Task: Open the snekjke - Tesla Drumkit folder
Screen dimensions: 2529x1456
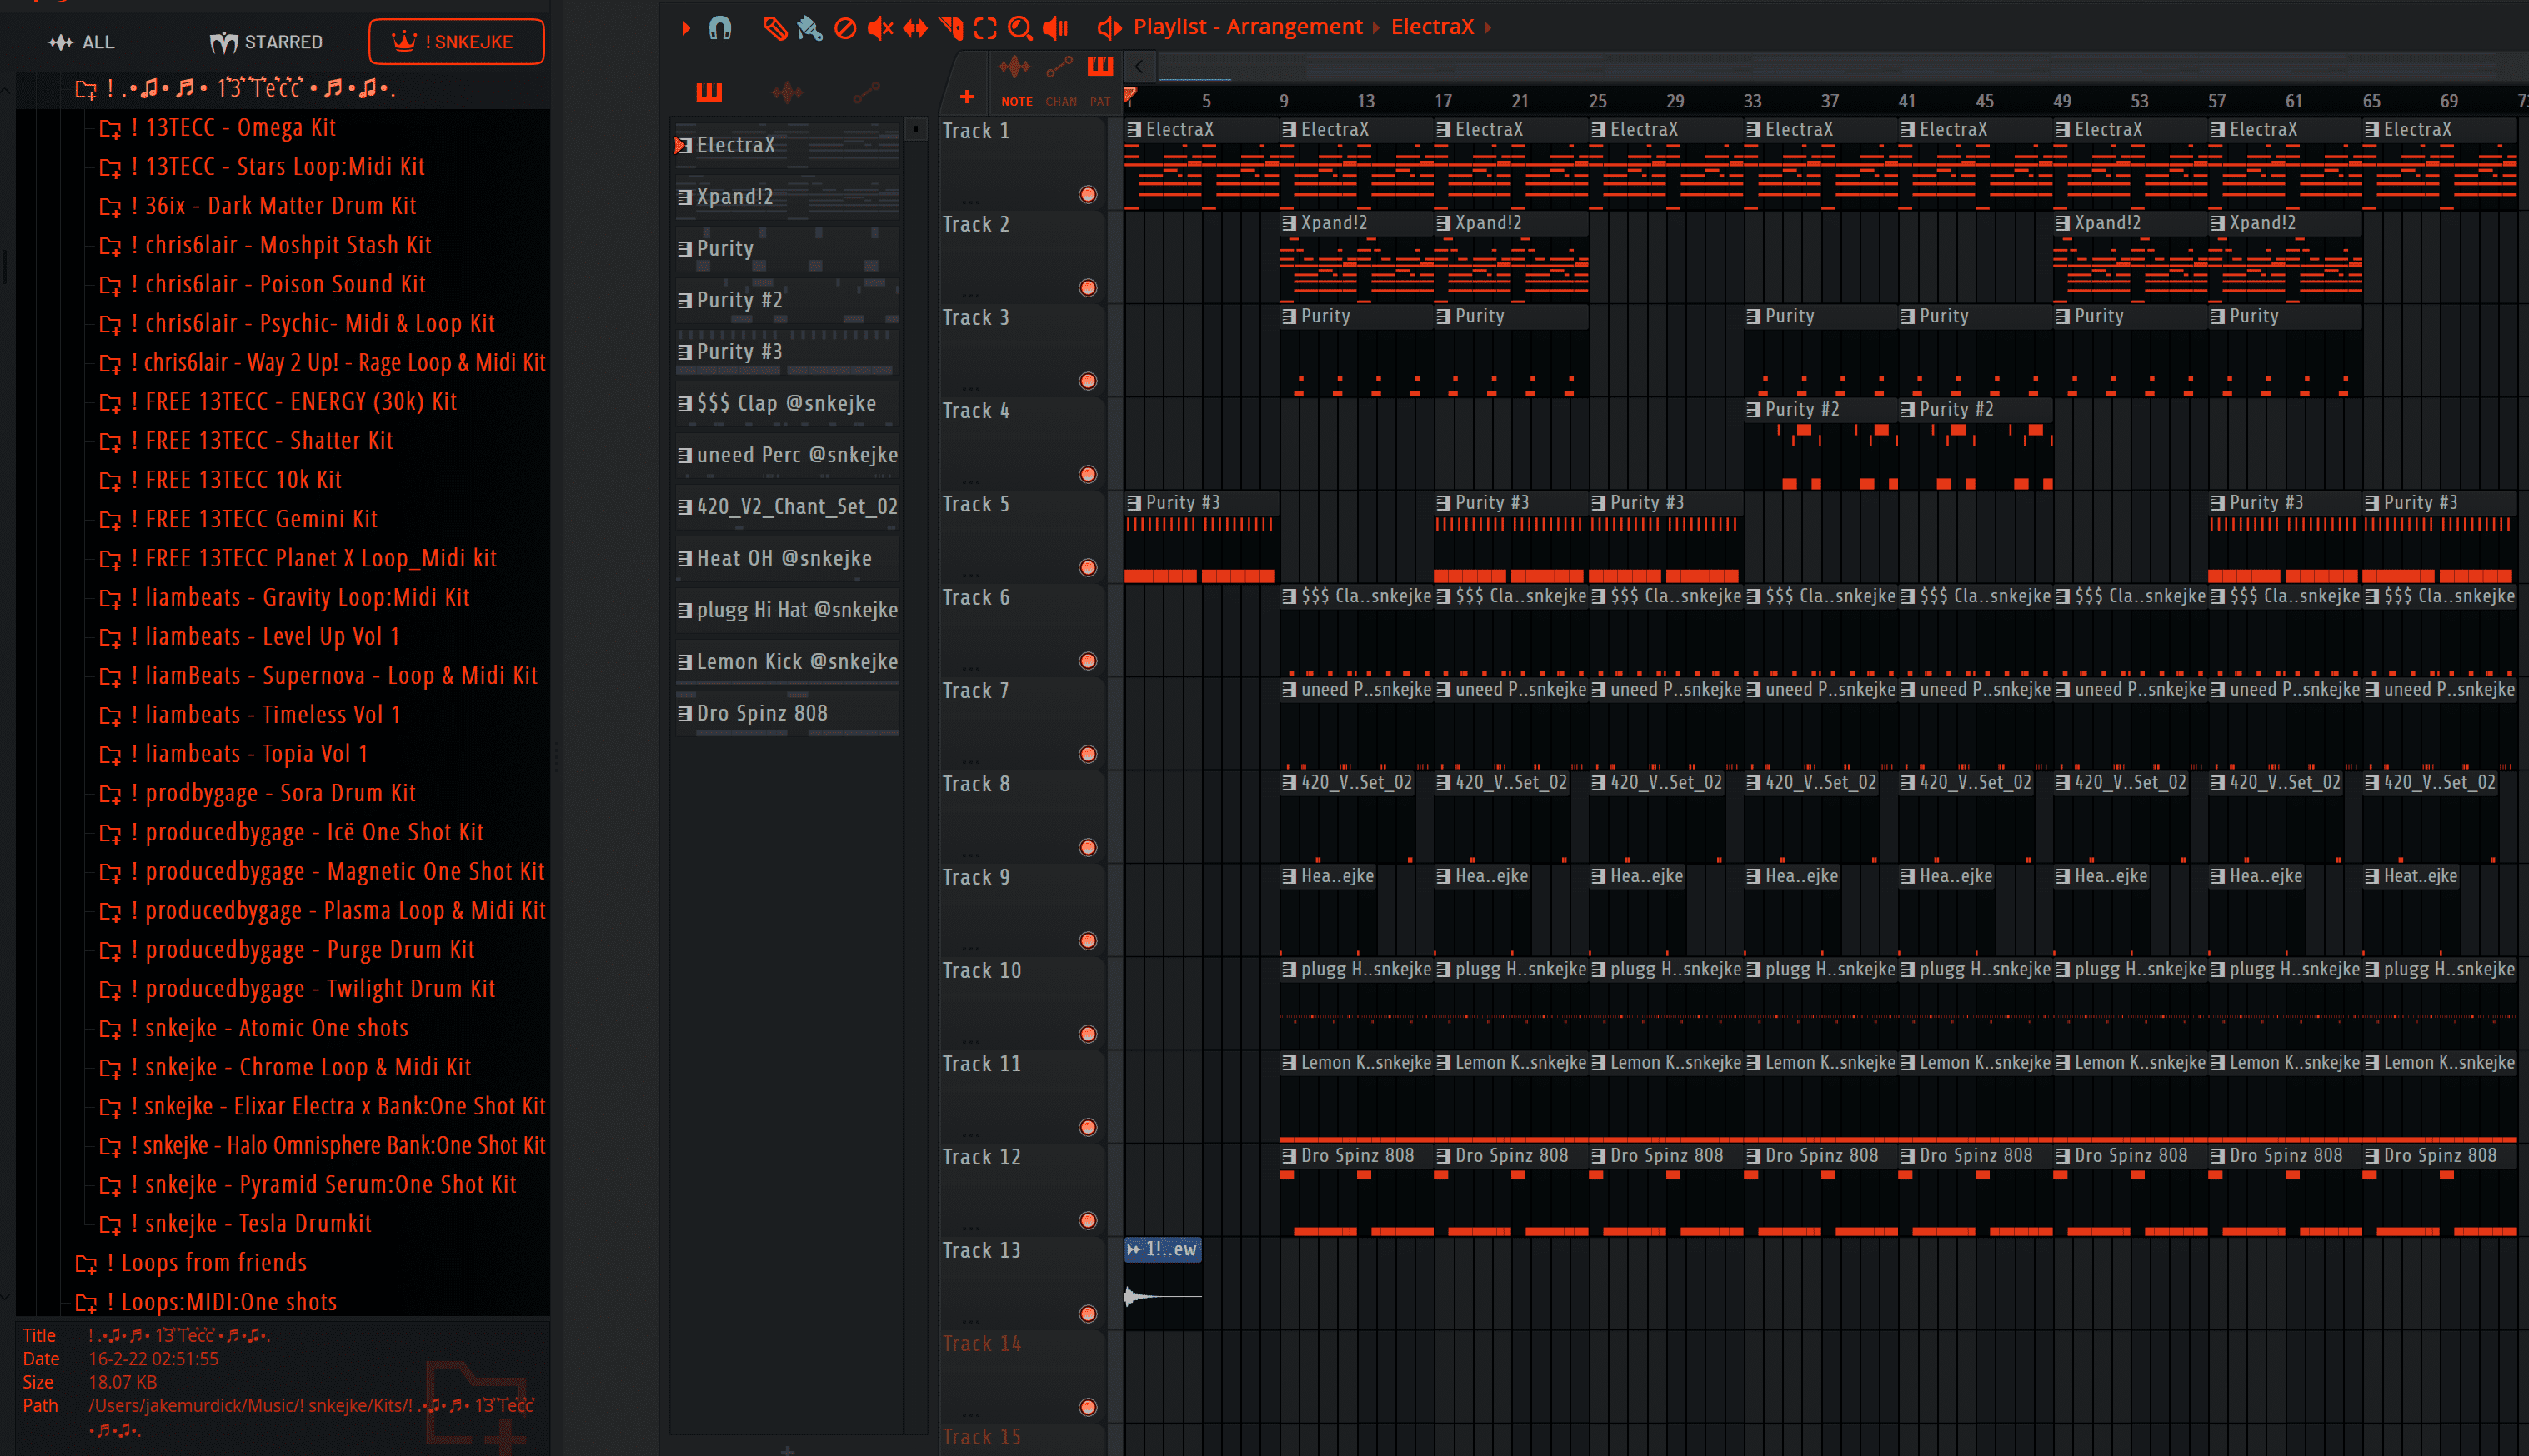Action: click(257, 1224)
